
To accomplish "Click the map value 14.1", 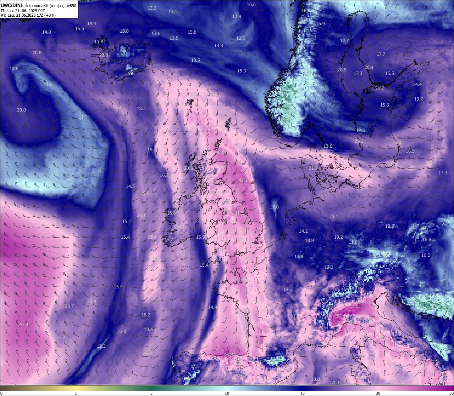I will point(288,289).
